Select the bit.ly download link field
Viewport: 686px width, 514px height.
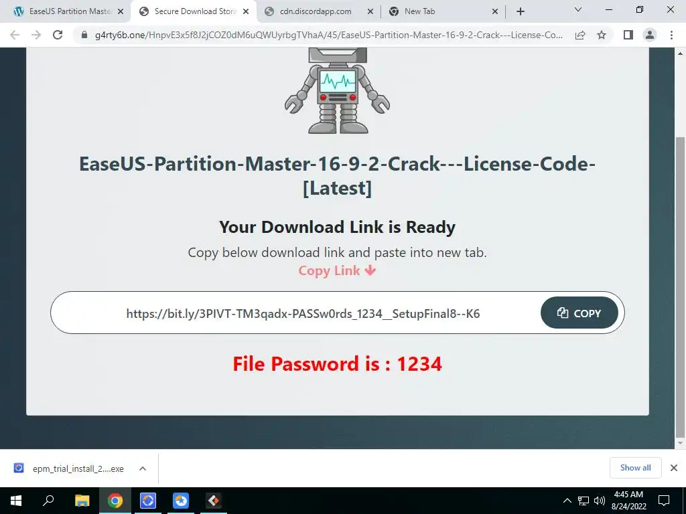point(303,313)
